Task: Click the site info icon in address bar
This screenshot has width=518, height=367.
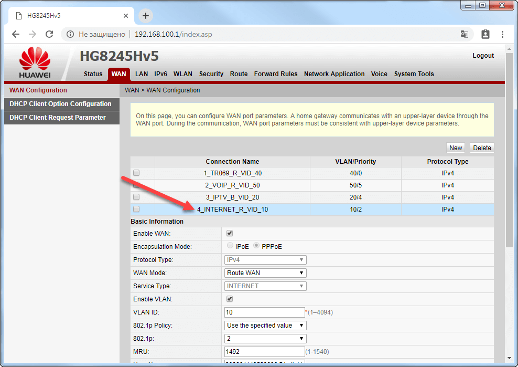Action: (70, 34)
